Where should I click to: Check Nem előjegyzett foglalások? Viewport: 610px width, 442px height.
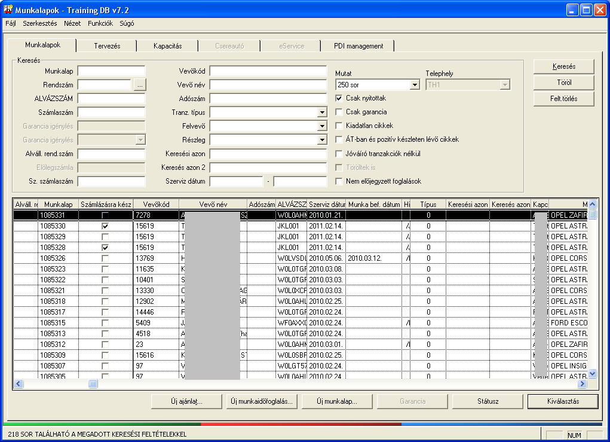(339, 181)
